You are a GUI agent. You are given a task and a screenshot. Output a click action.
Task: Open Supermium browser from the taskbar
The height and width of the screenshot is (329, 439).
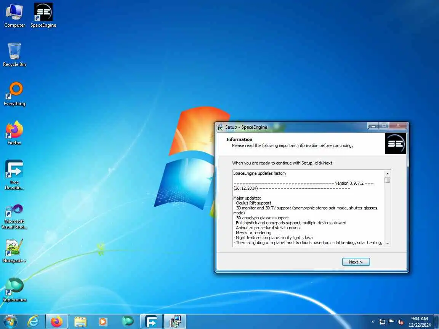click(127, 321)
